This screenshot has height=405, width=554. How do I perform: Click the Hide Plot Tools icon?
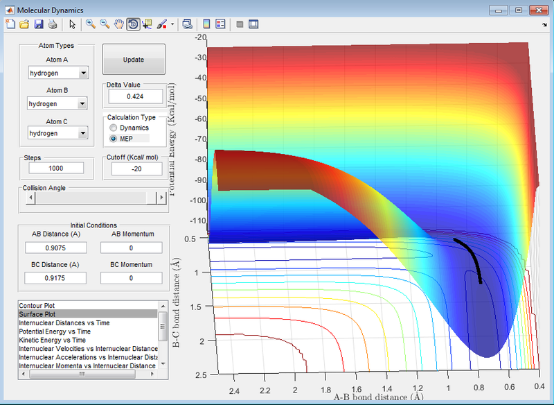click(240, 24)
